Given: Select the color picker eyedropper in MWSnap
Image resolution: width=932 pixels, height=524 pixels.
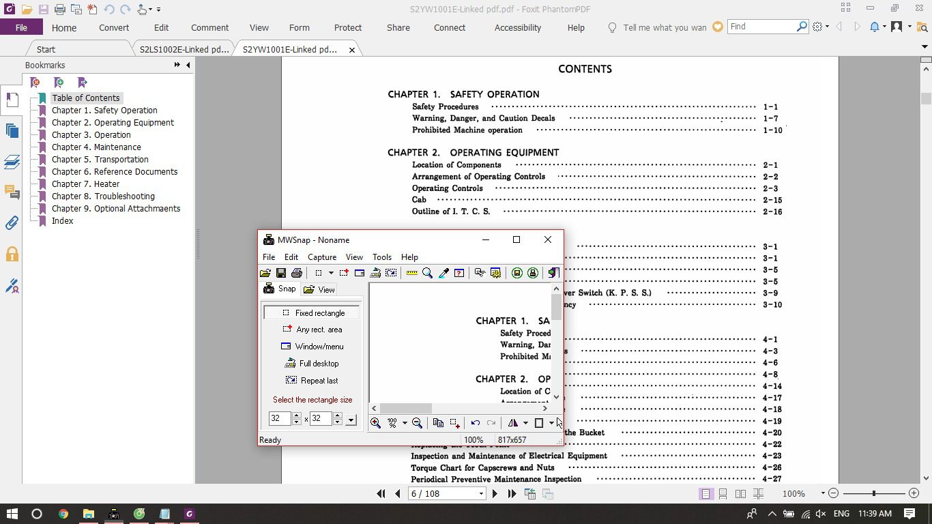Looking at the screenshot, I should pyautogui.click(x=443, y=273).
